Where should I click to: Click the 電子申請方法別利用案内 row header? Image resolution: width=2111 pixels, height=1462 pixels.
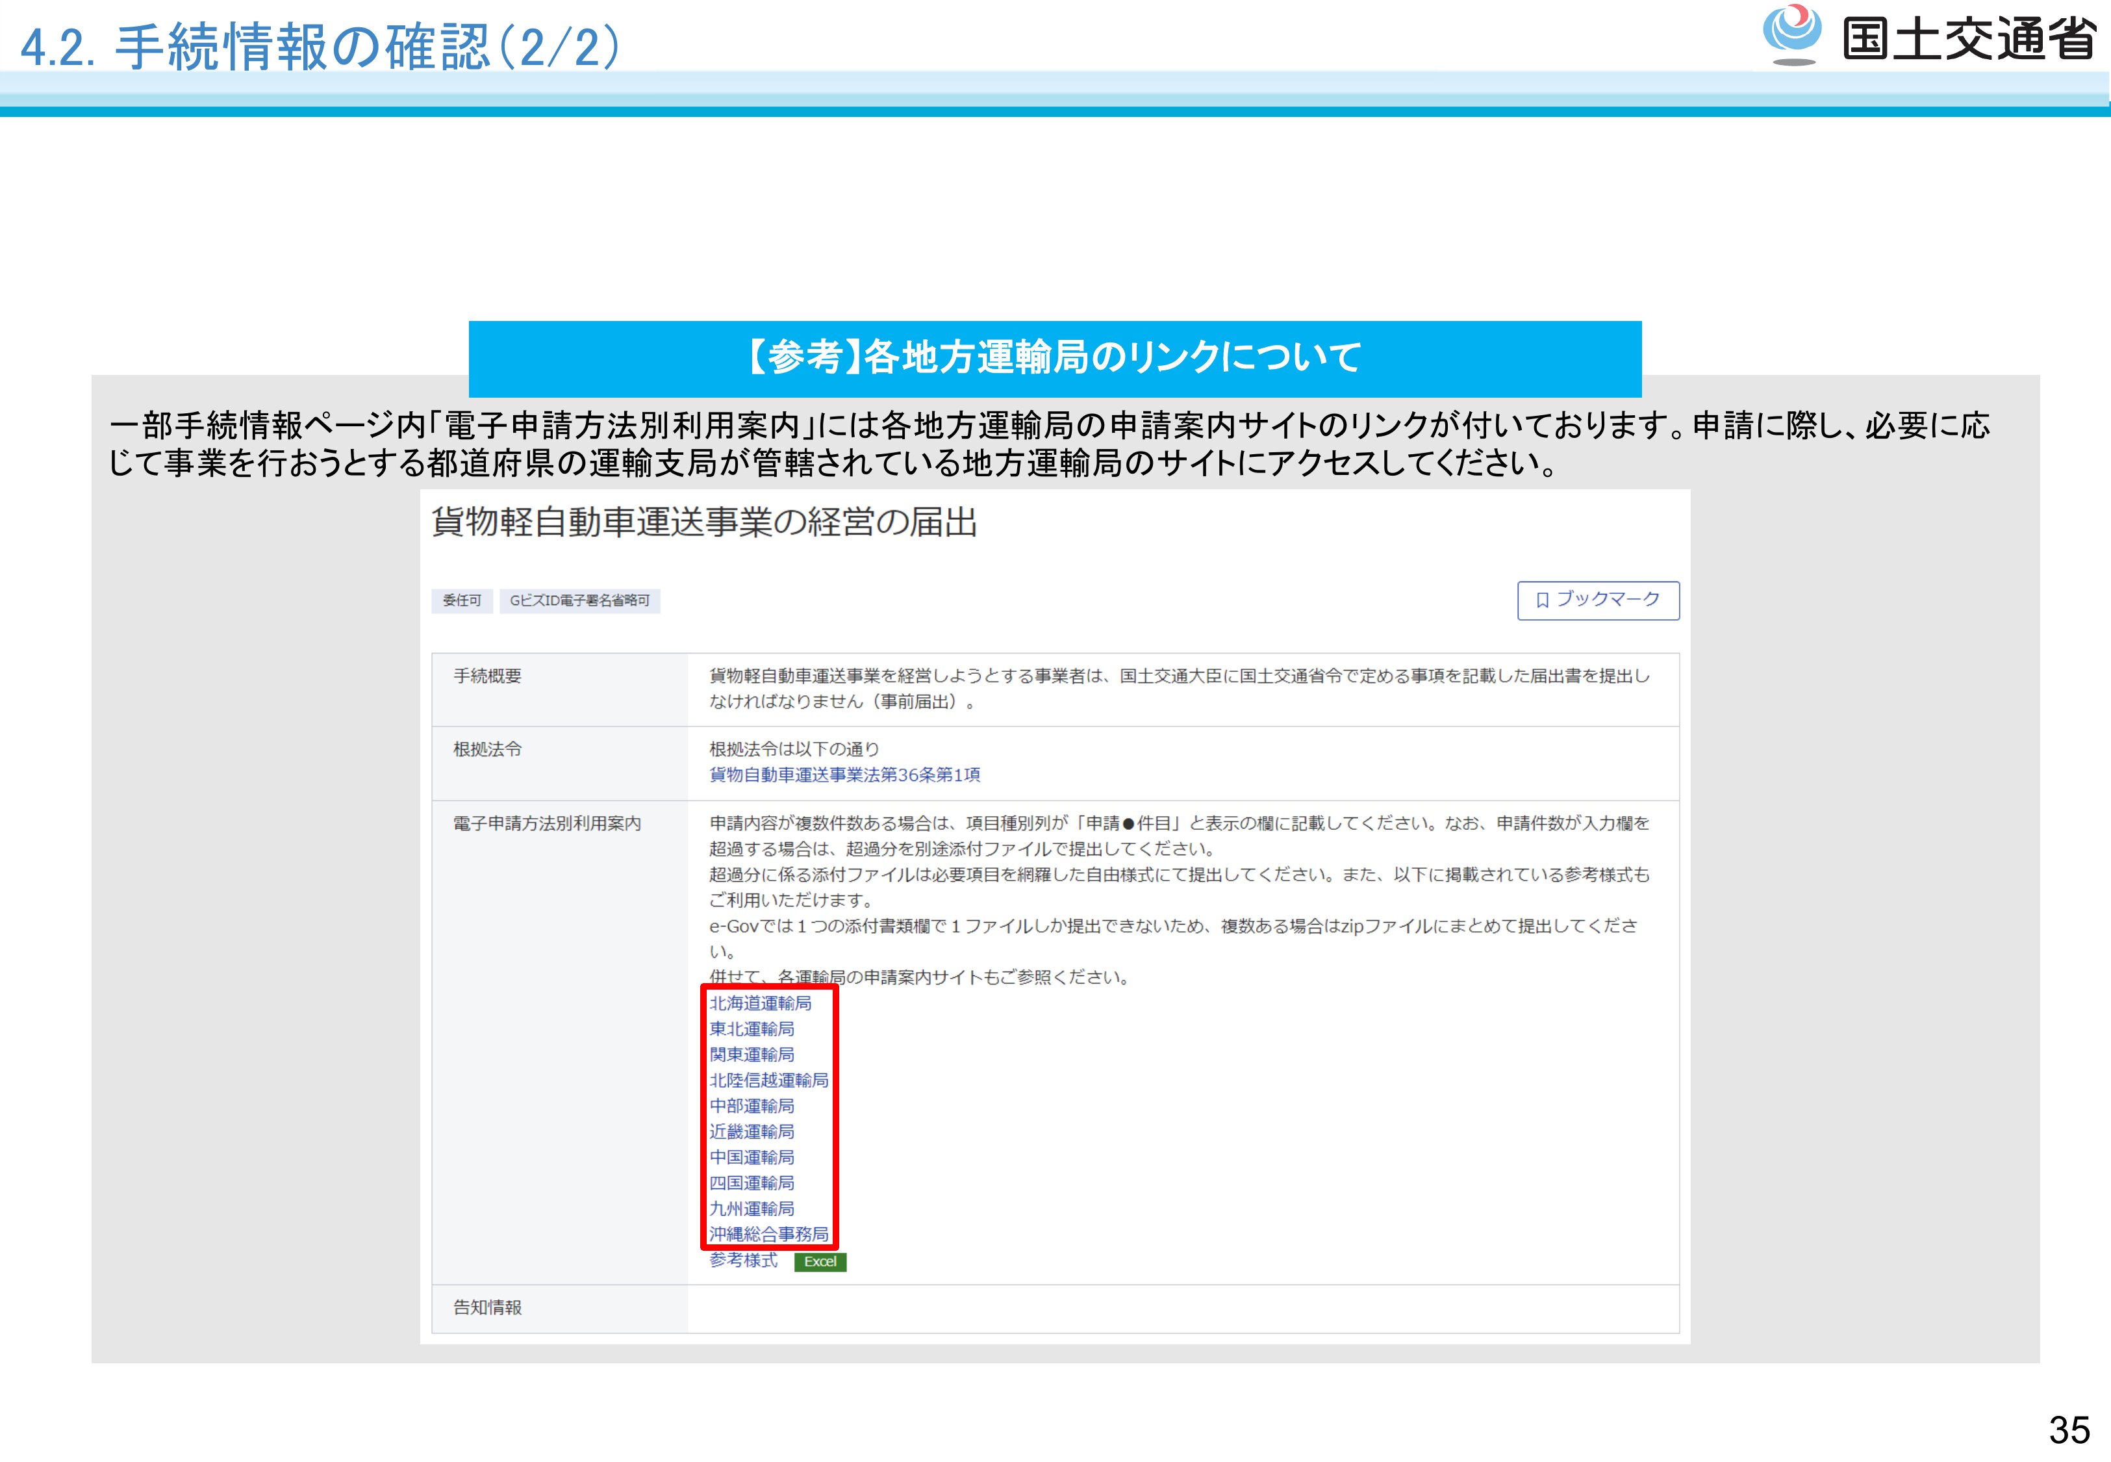pos(546,823)
